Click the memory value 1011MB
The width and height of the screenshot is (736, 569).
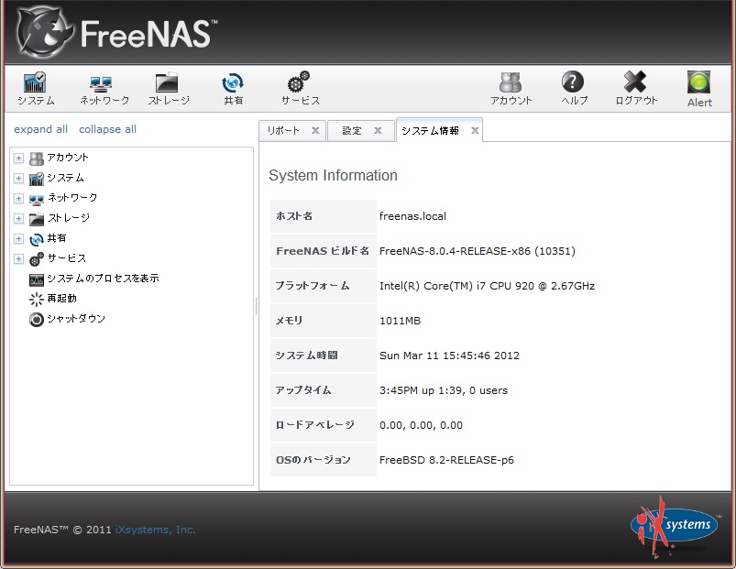400,321
